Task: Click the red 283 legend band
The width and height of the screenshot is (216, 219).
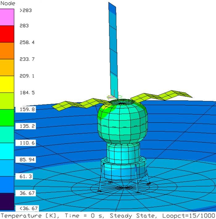Action: point(7,34)
